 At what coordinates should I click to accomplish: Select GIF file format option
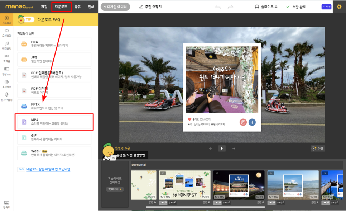(x=54, y=137)
